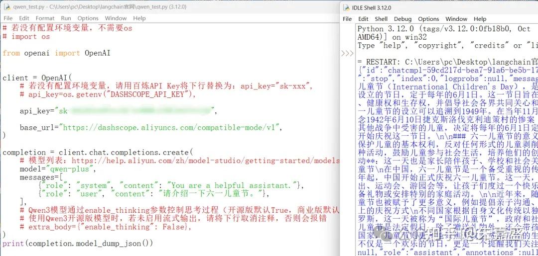Open Shell menu in IDLE Shell
This screenshot has height=256, width=538.
(381, 19)
